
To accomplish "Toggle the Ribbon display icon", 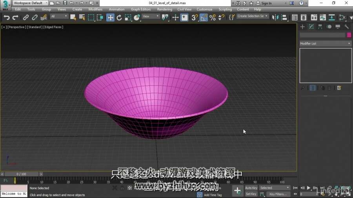I will coord(314,17).
